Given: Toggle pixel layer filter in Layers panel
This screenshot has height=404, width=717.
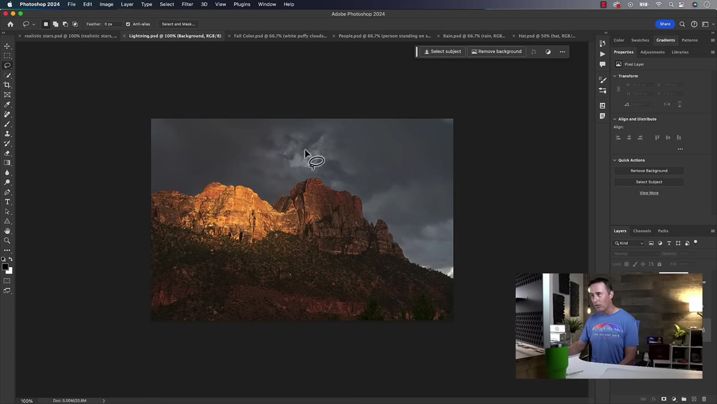Looking at the screenshot, I should pyautogui.click(x=651, y=243).
